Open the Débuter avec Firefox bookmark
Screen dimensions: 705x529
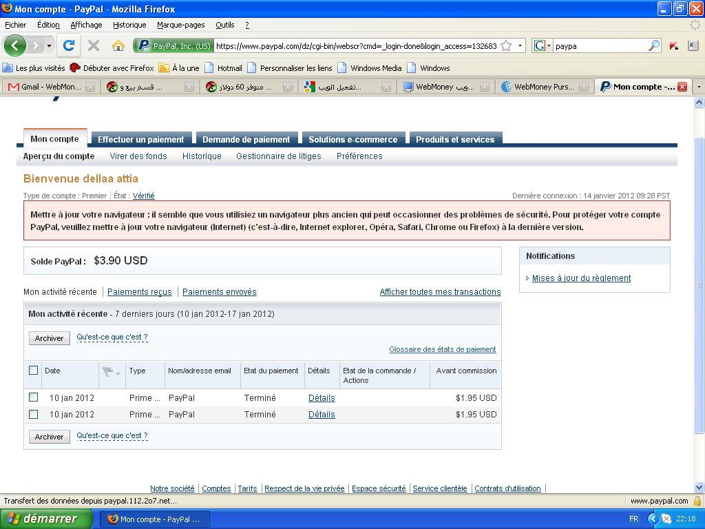[x=112, y=68]
